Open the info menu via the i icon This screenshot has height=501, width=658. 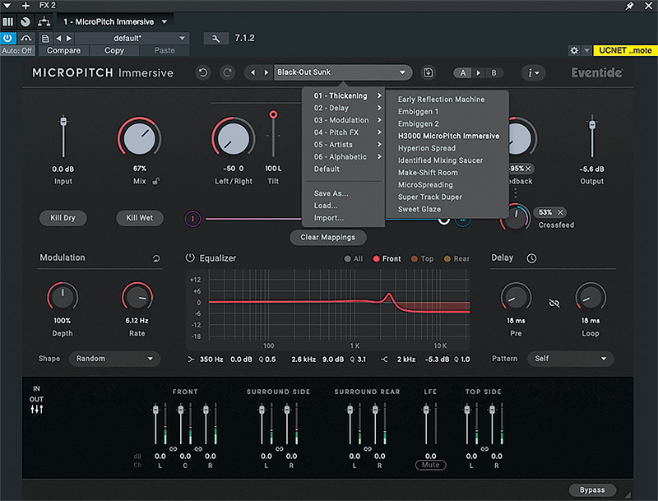(x=531, y=72)
